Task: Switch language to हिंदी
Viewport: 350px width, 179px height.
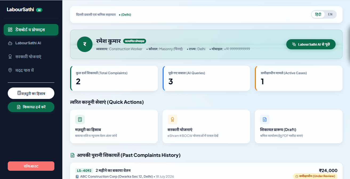Action: [x=318, y=14]
